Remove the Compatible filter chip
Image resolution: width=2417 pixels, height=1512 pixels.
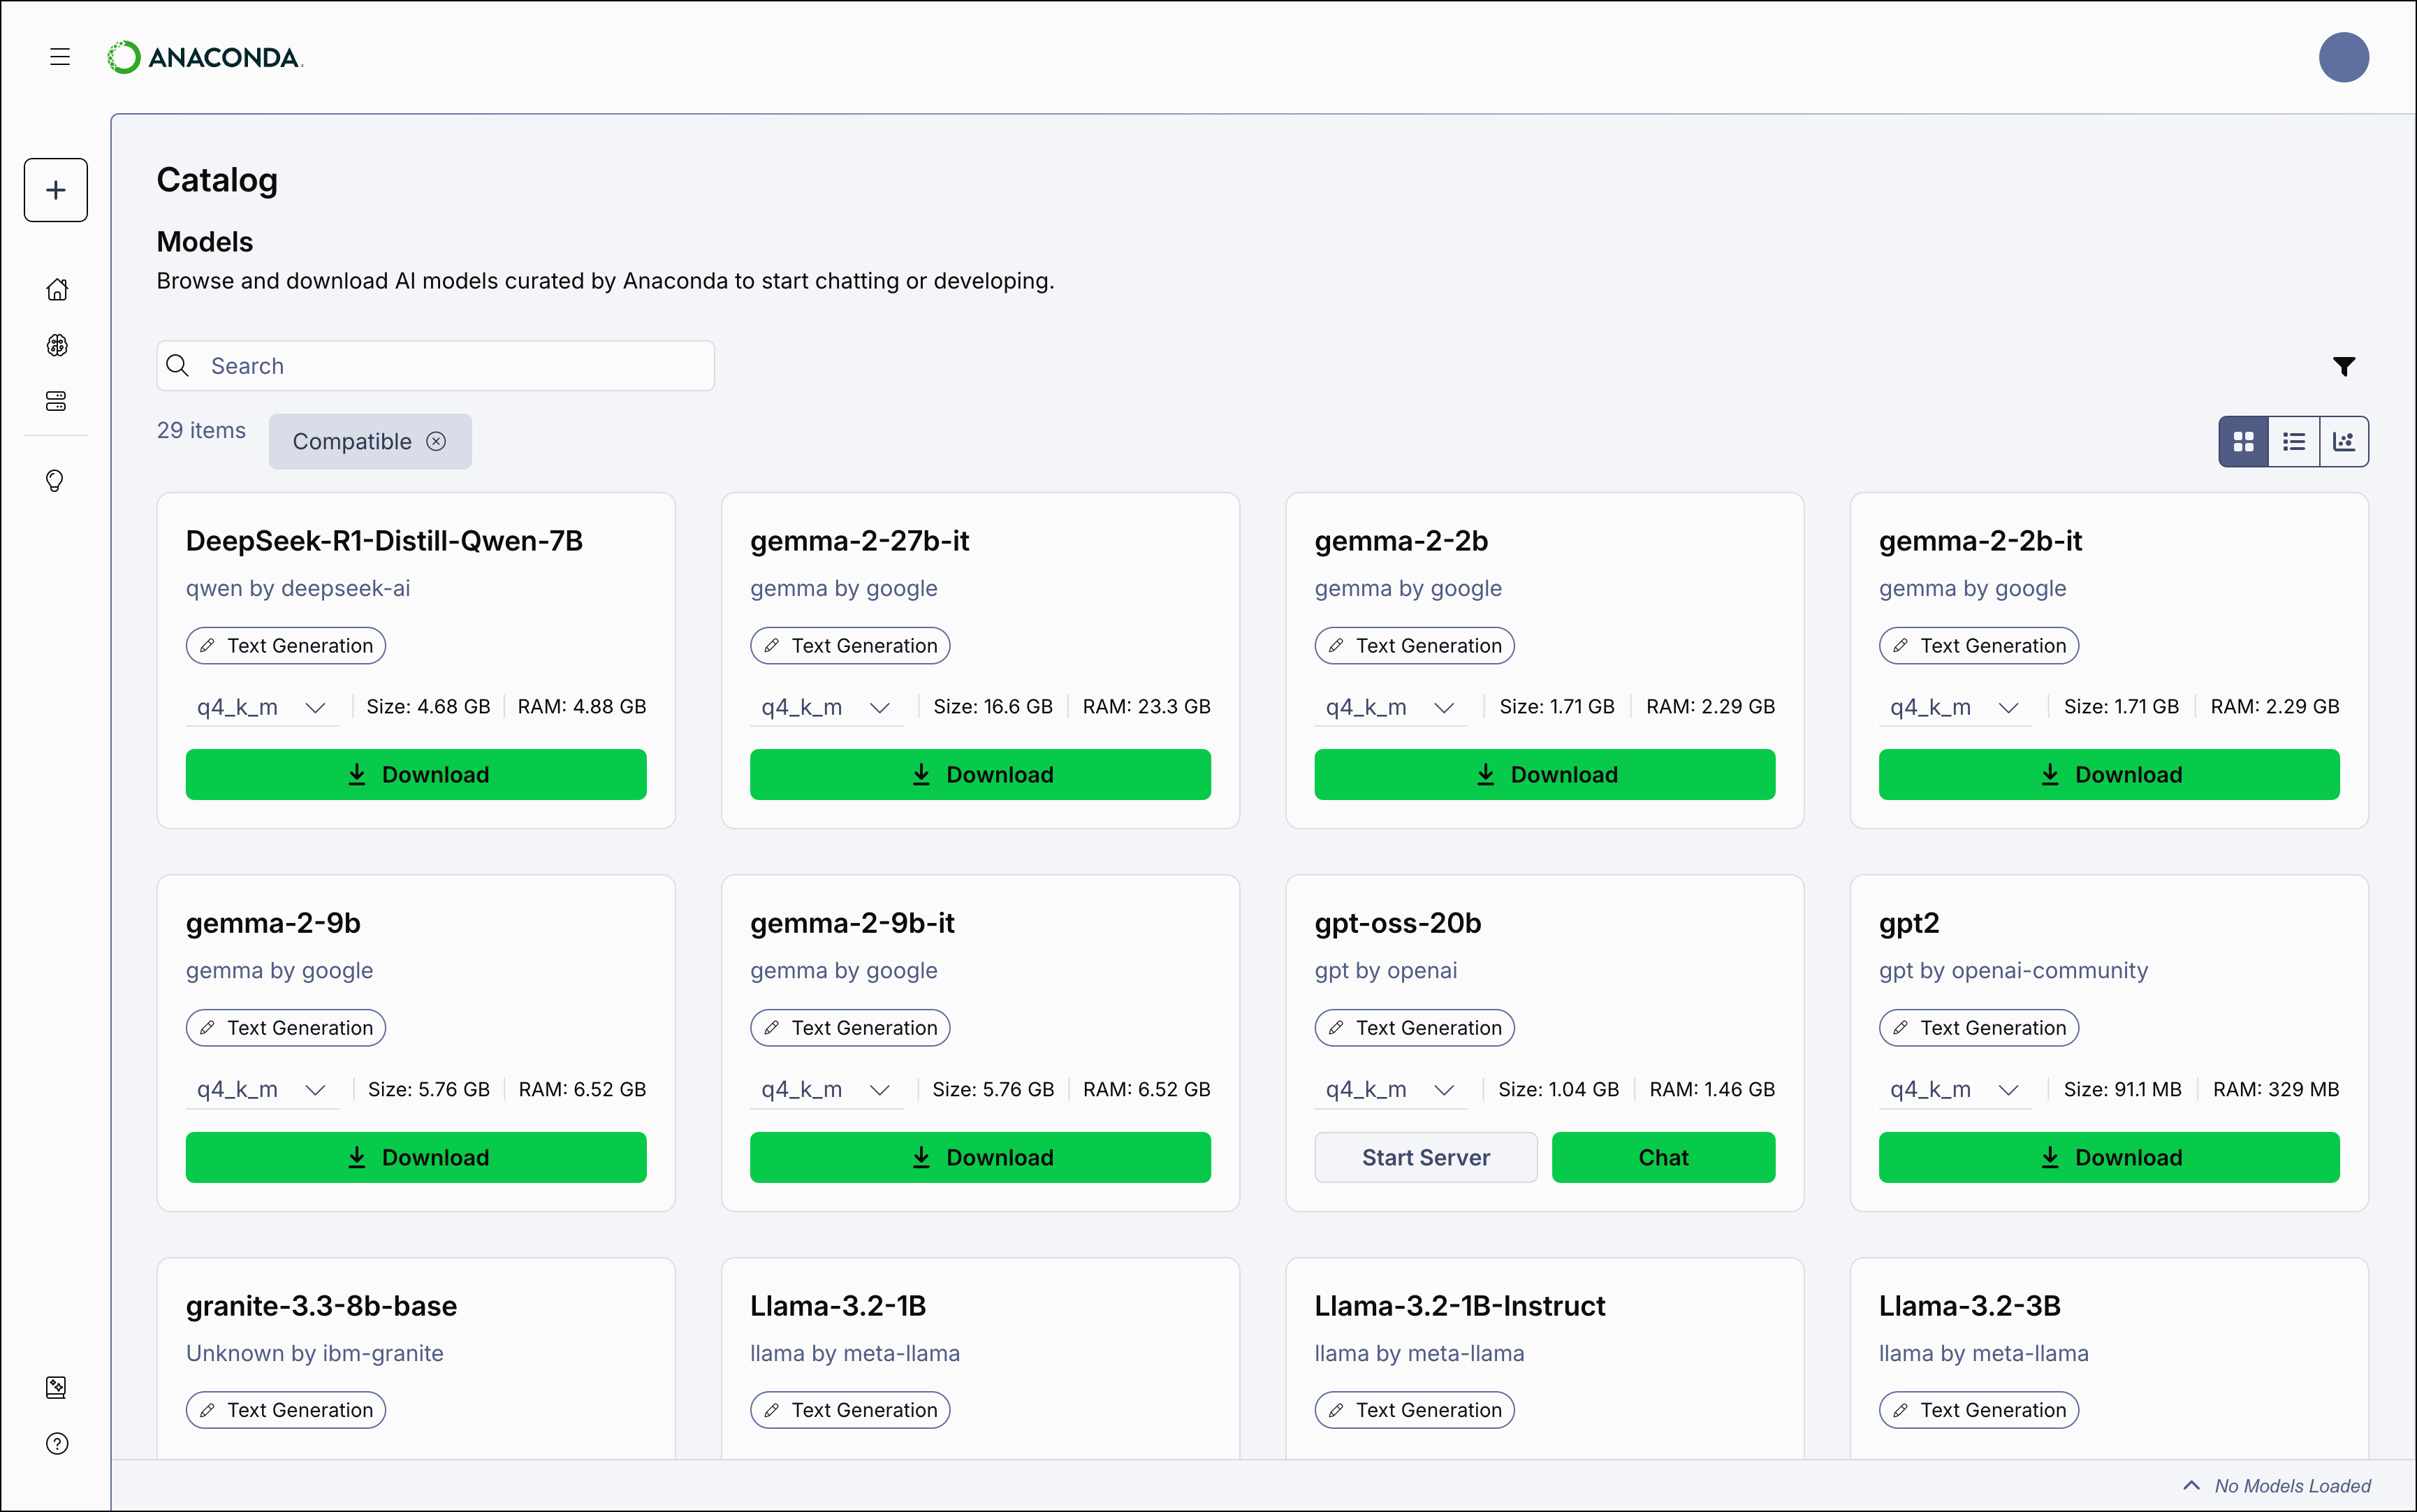click(436, 440)
